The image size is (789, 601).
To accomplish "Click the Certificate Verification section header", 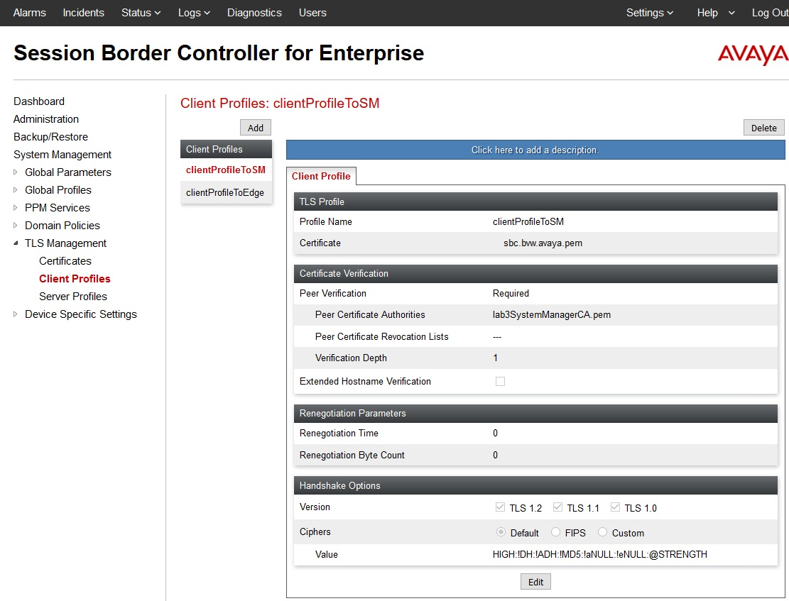I will pos(535,274).
